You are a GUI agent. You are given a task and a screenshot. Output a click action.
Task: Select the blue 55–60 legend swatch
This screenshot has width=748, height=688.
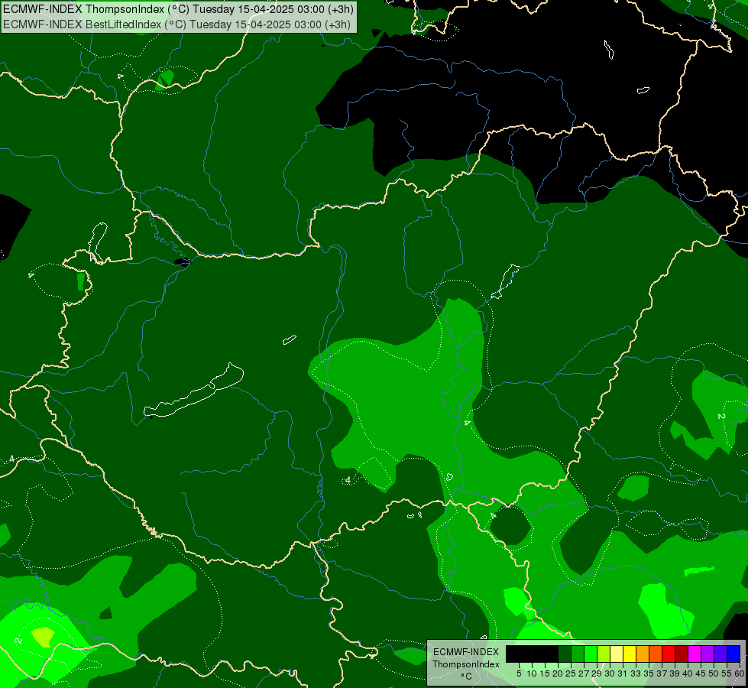coord(733,654)
